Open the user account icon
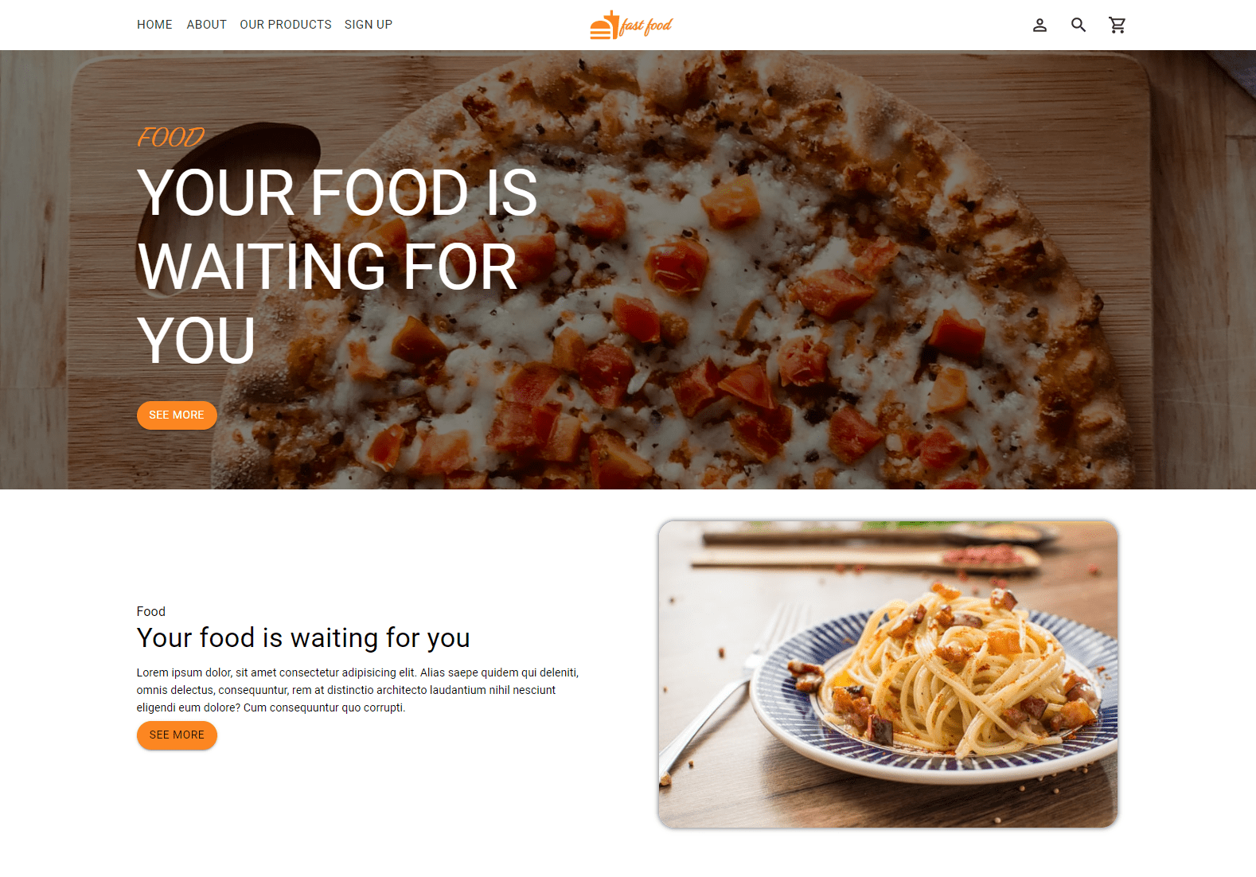The image size is (1256, 877). point(1040,25)
